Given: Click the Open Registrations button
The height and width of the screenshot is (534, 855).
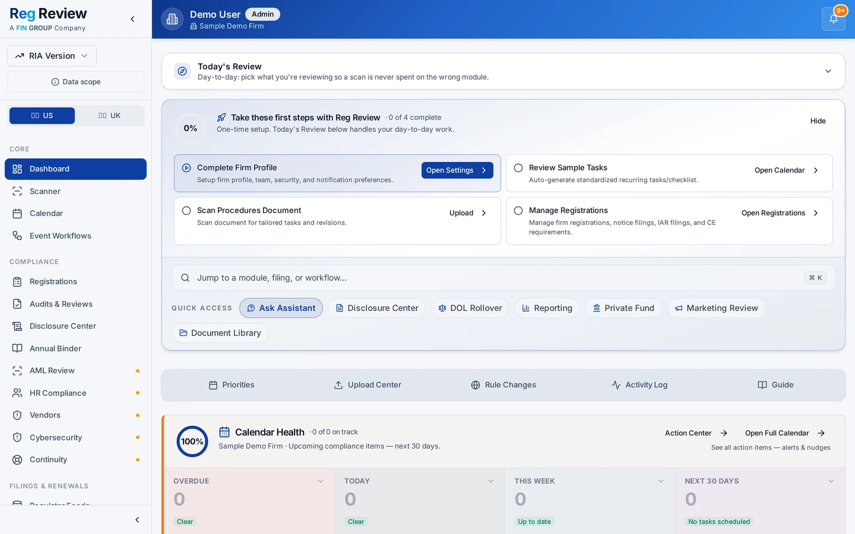Looking at the screenshot, I should click(780, 213).
